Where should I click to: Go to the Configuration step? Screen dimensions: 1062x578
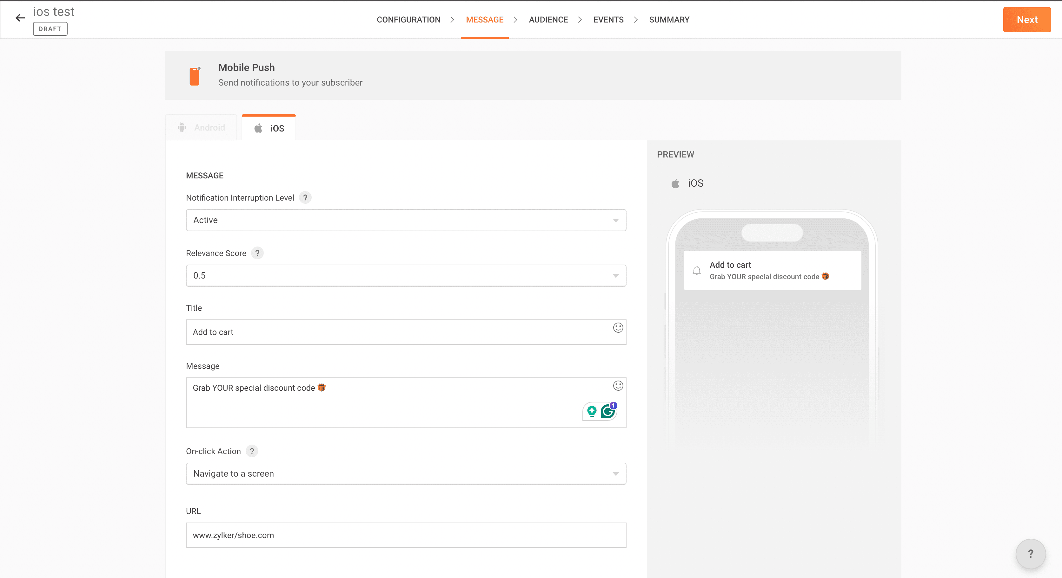[408, 20]
